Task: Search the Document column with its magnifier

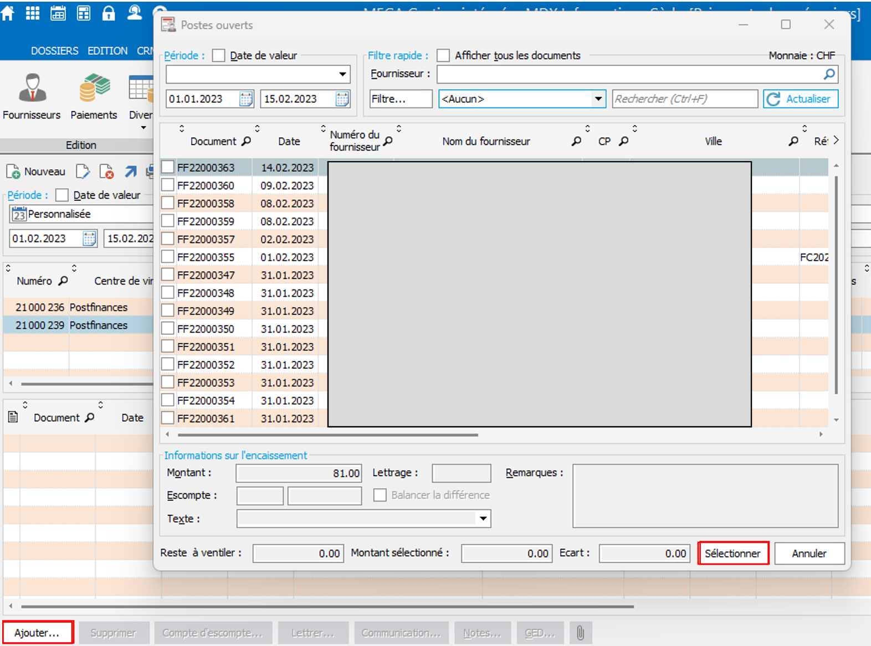Action: coord(247,141)
